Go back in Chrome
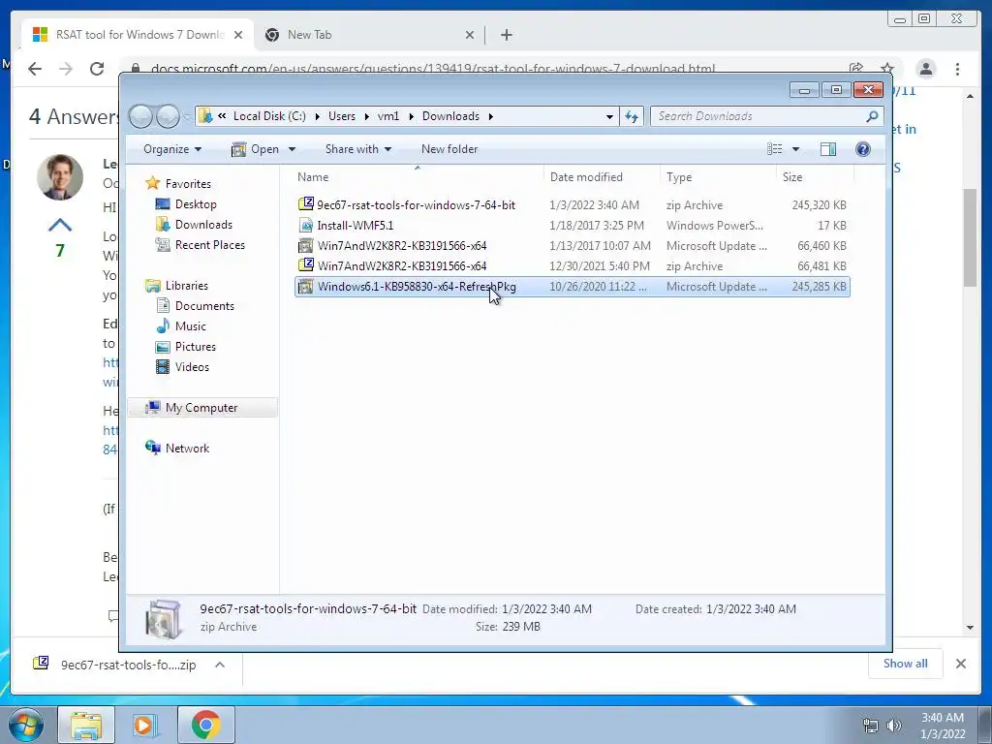This screenshot has height=744, width=992. pos(36,69)
